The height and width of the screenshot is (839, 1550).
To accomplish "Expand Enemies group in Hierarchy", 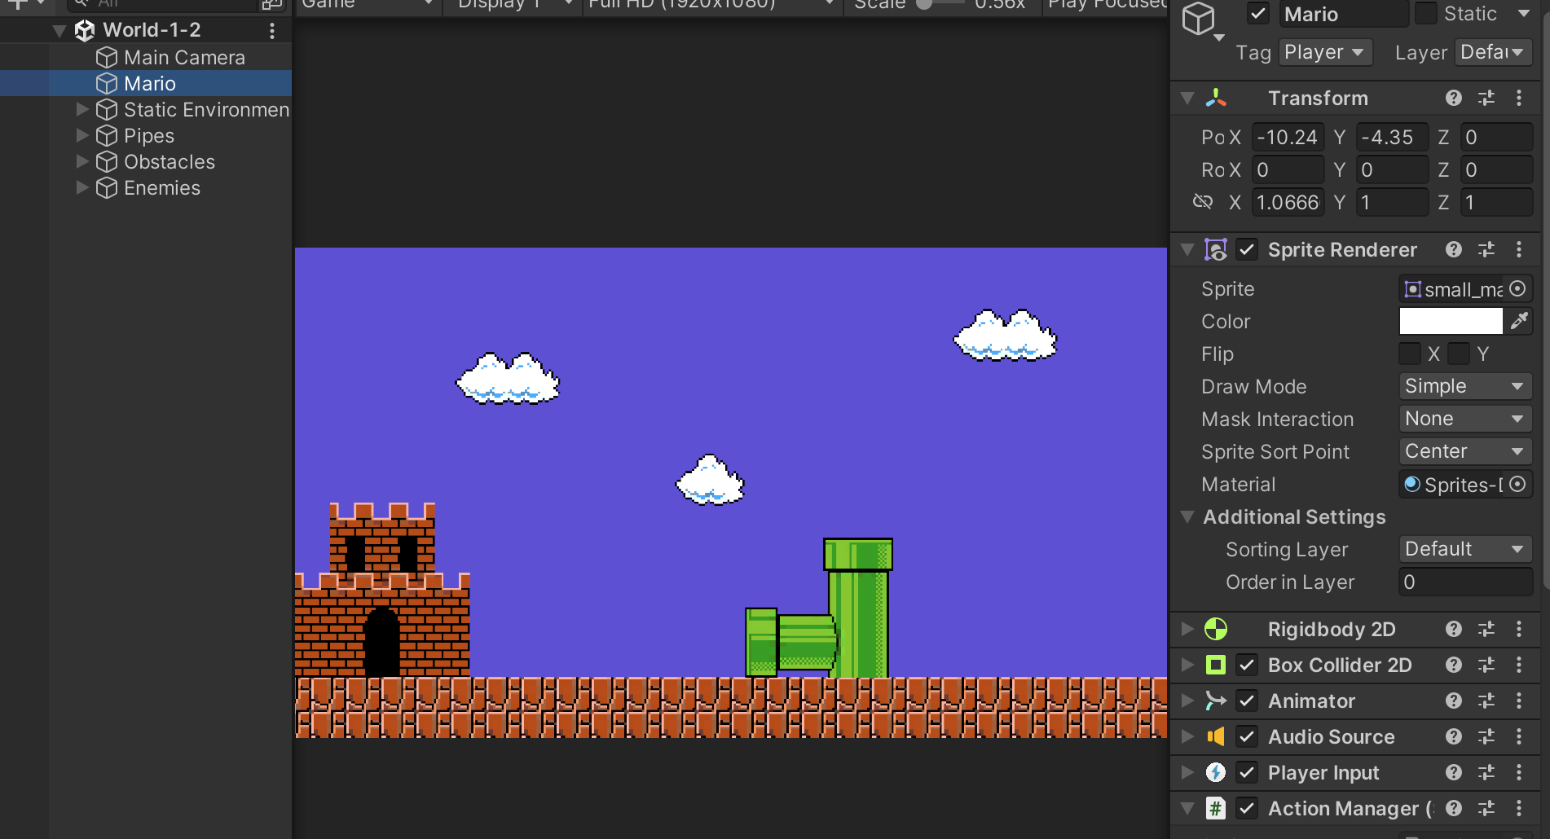I will click(x=82, y=187).
